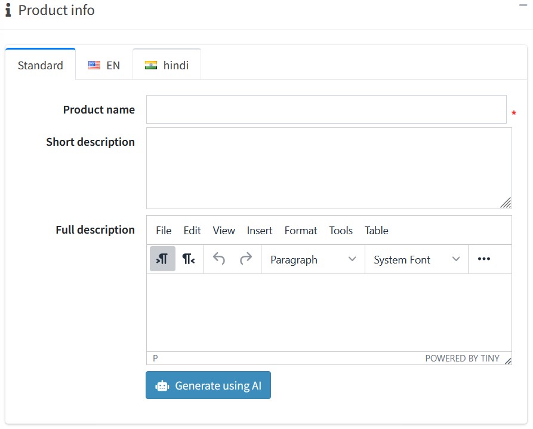Select right-to-left text direction icon
Image resolution: width=533 pixels, height=429 pixels.
tap(189, 259)
